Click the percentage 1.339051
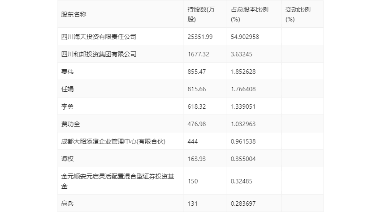This screenshot has width=381, height=212. coord(243,106)
